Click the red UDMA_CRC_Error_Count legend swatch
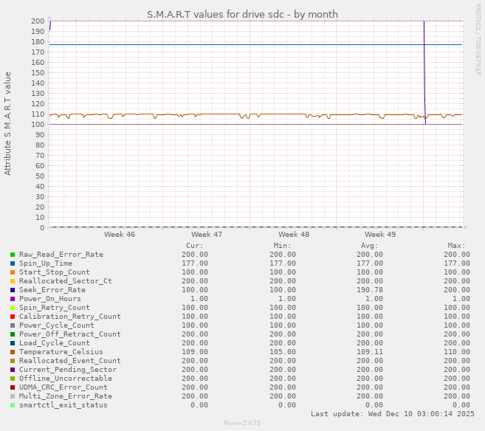 tap(13, 387)
